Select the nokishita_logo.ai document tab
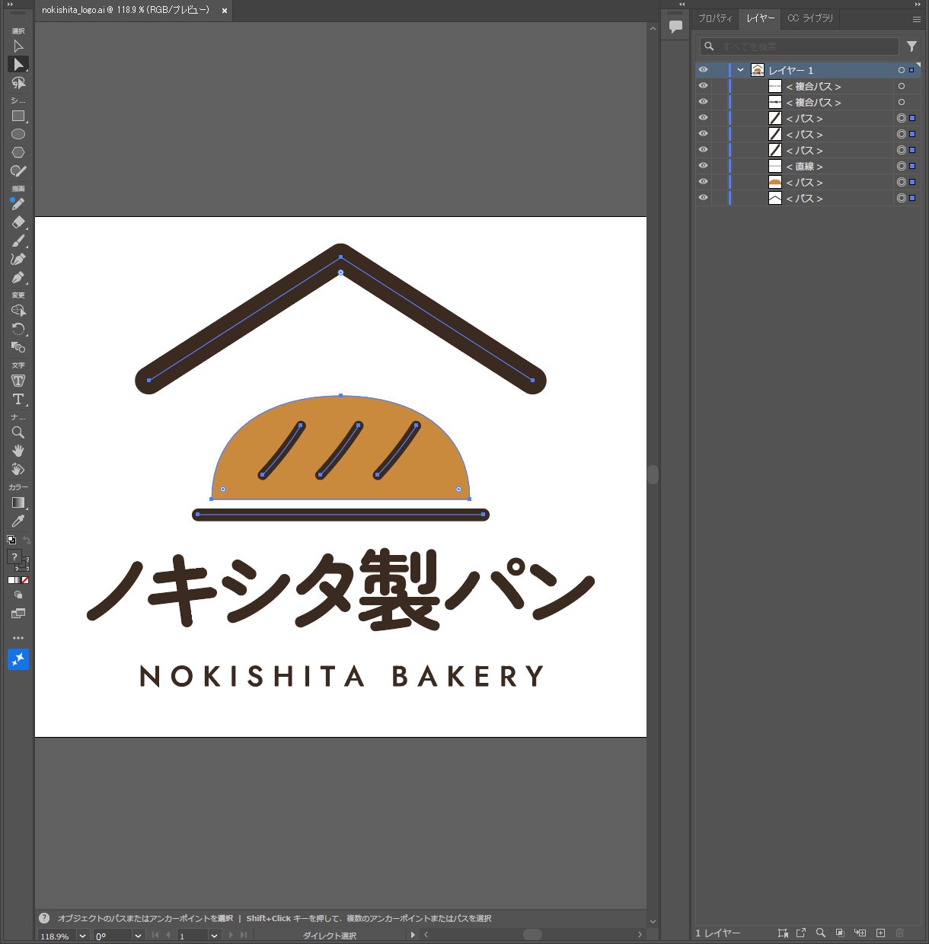 (126, 11)
